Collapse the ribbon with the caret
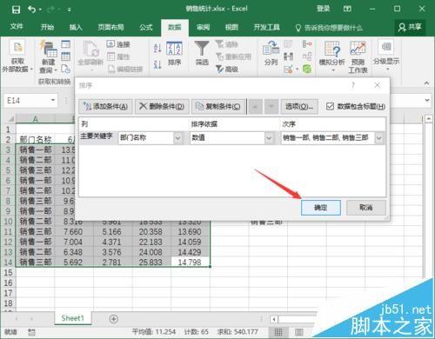Screen dimensions: 435x339 click(426, 83)
